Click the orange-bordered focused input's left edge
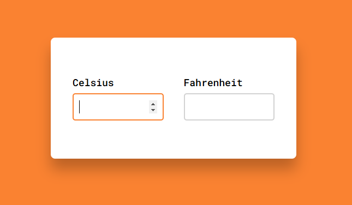The image size is (352, 205). pos(73,107)
